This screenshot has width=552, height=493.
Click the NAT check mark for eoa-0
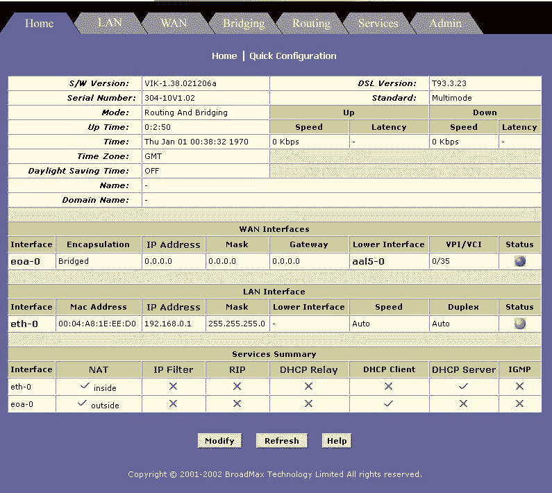point(82,403)
